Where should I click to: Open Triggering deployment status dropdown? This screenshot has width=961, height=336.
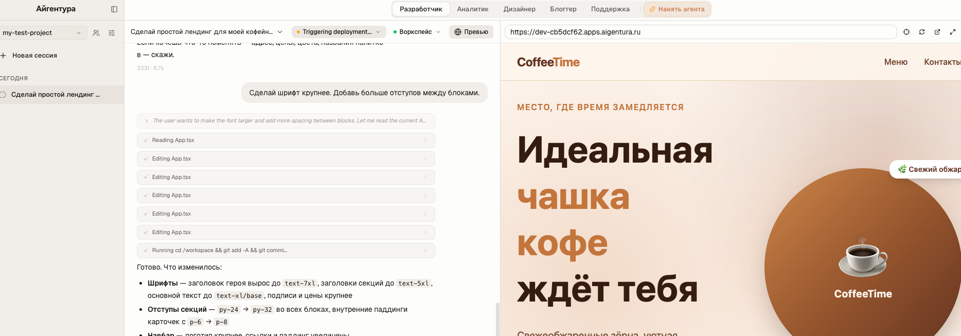point(339,32)
